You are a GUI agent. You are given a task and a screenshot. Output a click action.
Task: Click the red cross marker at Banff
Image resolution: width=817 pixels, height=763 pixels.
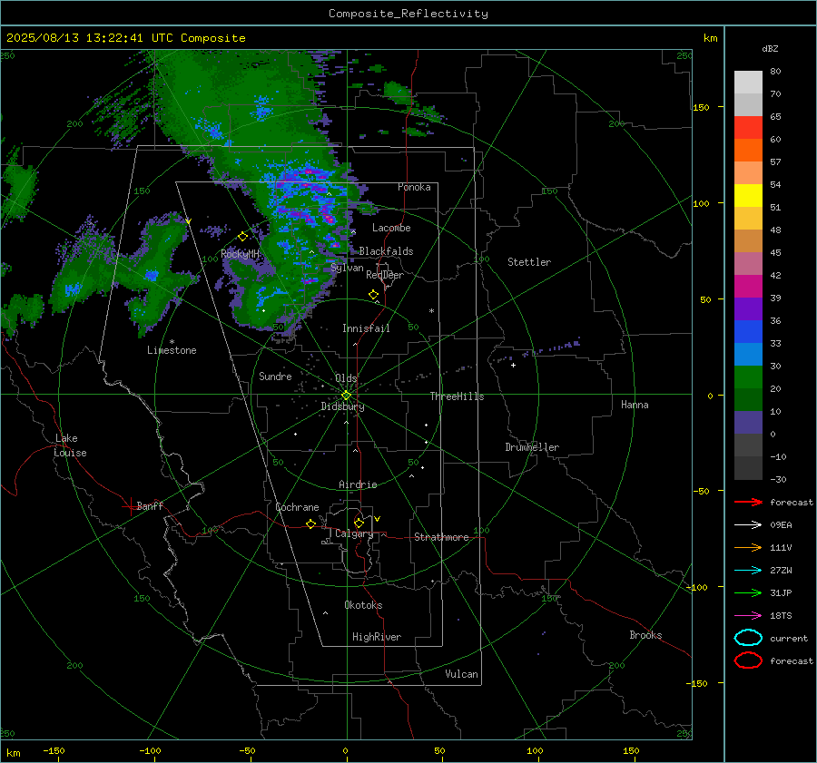click(x=130, y=506)
